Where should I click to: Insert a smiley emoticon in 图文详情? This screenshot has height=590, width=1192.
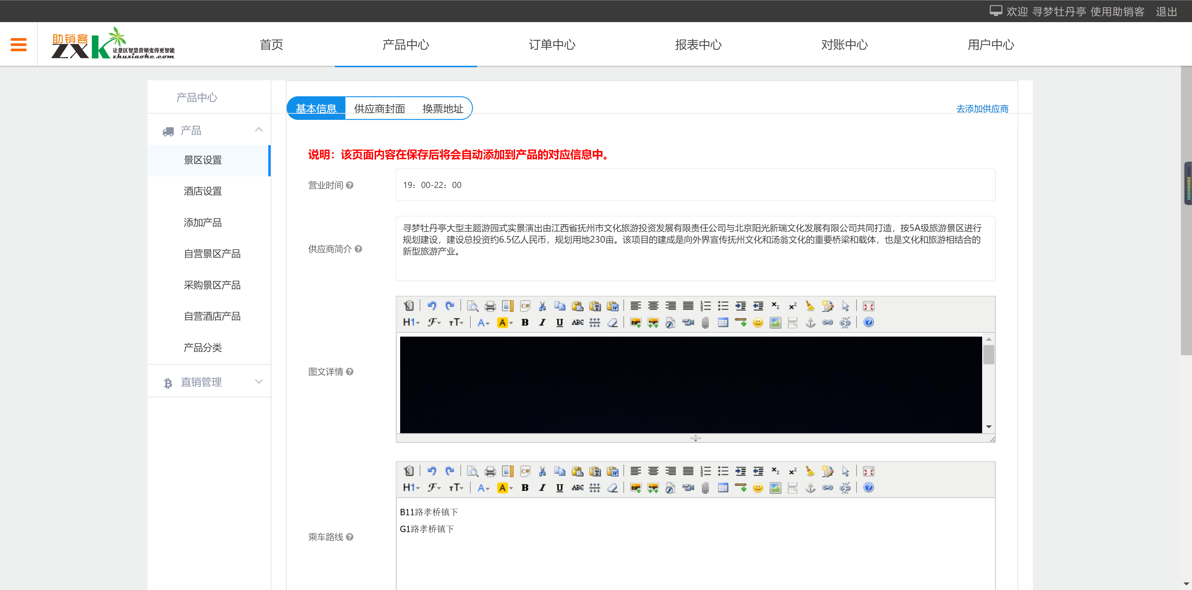point(758,323)
